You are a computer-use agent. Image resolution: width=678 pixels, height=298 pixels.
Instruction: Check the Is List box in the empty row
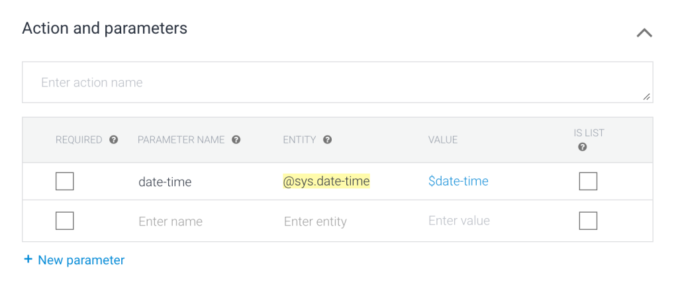pos(588,221)
